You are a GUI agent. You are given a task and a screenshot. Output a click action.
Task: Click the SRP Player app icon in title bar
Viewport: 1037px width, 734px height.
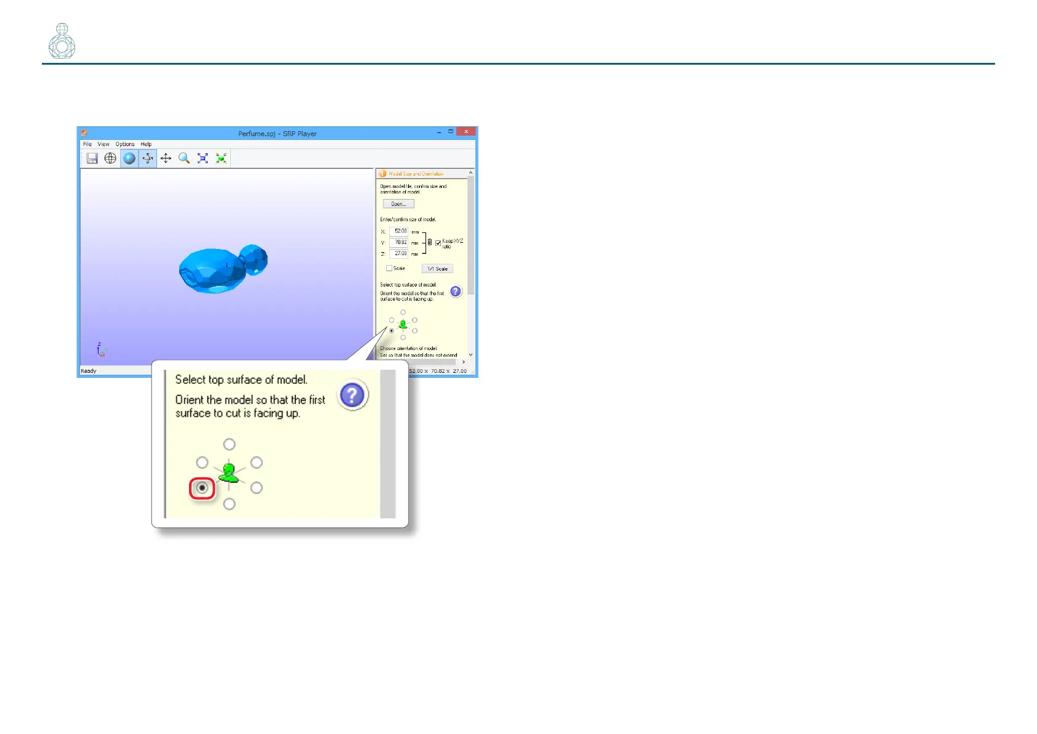(x=84, y=133)
